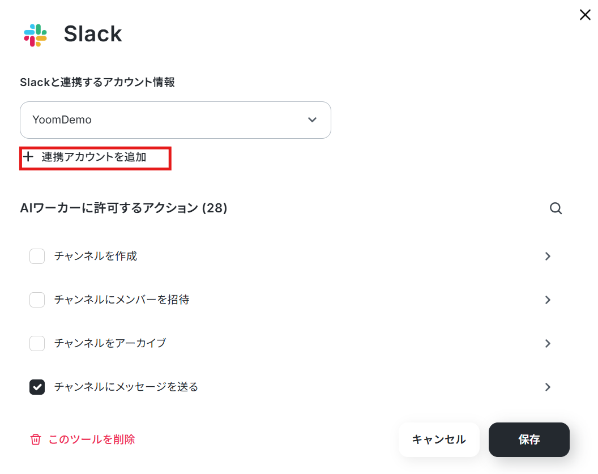The height and width of the screenshot is (474, 598).
Task: Click the dropdown chevron arrow in account selector
Action: (x=313, y=119)
